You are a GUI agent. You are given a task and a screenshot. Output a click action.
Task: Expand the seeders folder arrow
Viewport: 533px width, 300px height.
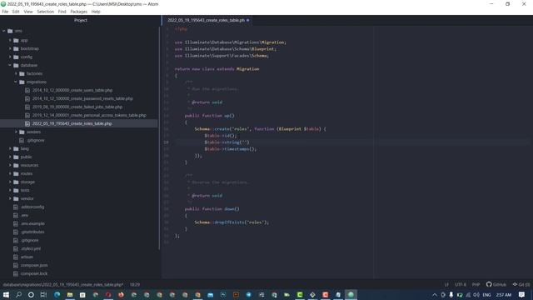click(16, 132)
